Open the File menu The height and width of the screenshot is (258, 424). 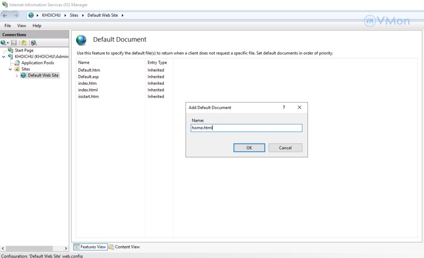pyautogui.click(x=7, y=26)
